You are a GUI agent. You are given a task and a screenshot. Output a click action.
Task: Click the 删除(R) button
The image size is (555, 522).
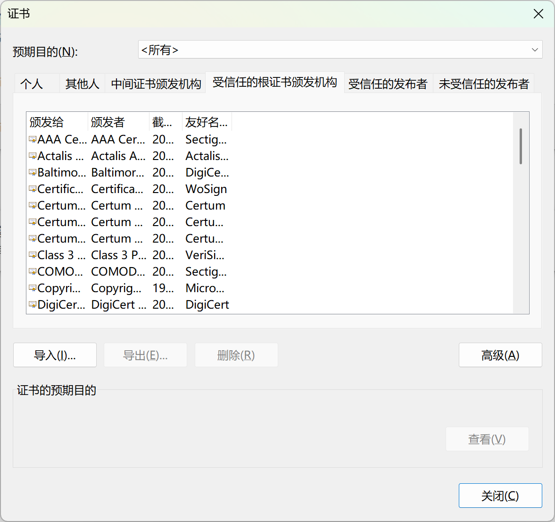236,355
